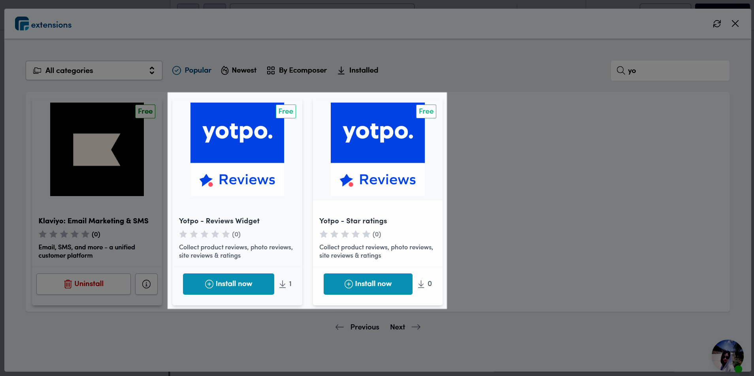Click the Yotpo Reviews Widget description text
754x376 pixels.
point(236,251)
